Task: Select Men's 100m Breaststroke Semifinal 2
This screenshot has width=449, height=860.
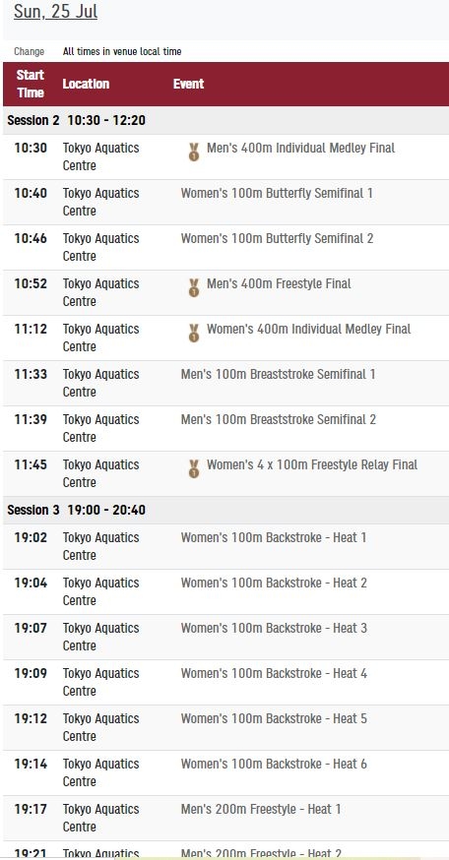Action: (279, 419)
